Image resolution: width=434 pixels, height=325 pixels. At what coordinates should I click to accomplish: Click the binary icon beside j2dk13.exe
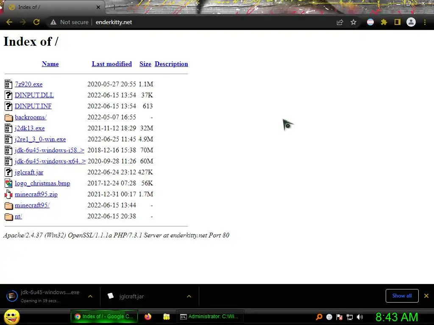tap(8, 128)
